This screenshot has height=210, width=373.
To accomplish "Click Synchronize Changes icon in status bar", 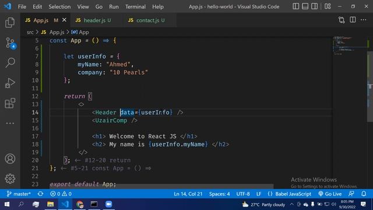I will coord(40,194).
